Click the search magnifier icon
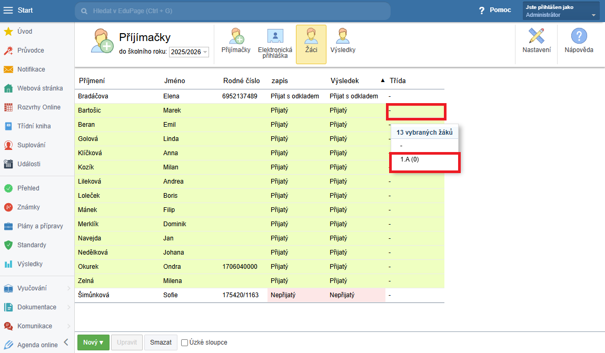Image resolution: width=605 pixels, height=353 pixels. (84, 11)
